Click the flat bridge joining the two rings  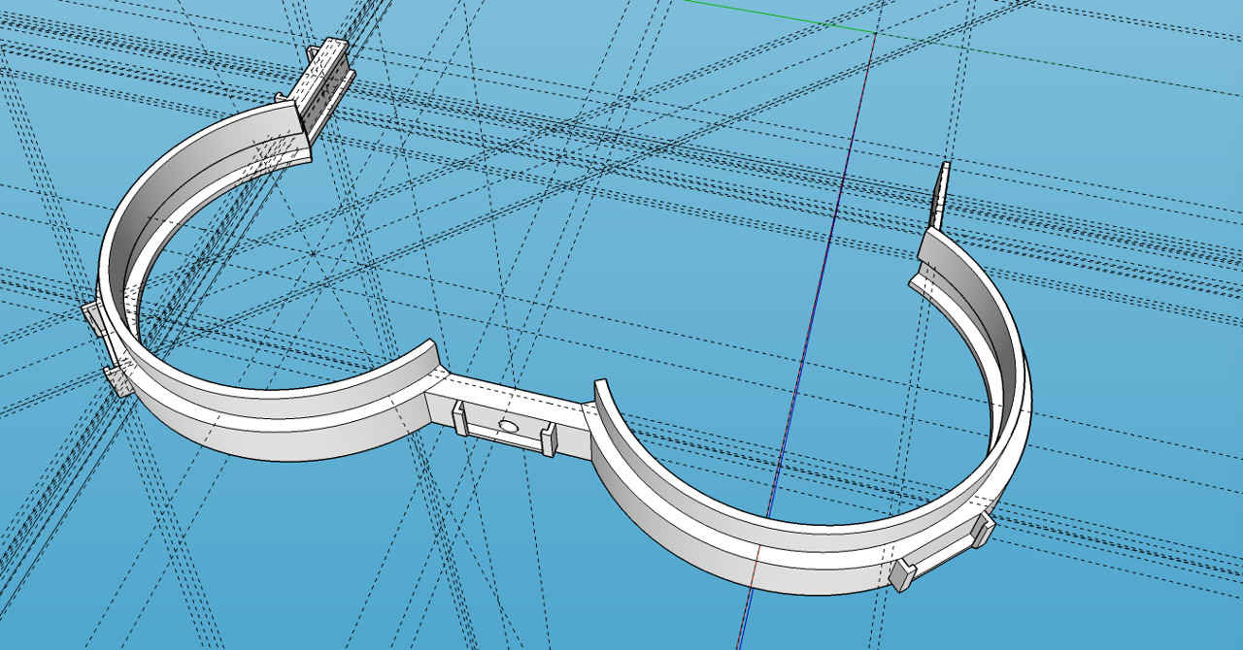pos(510,413)
